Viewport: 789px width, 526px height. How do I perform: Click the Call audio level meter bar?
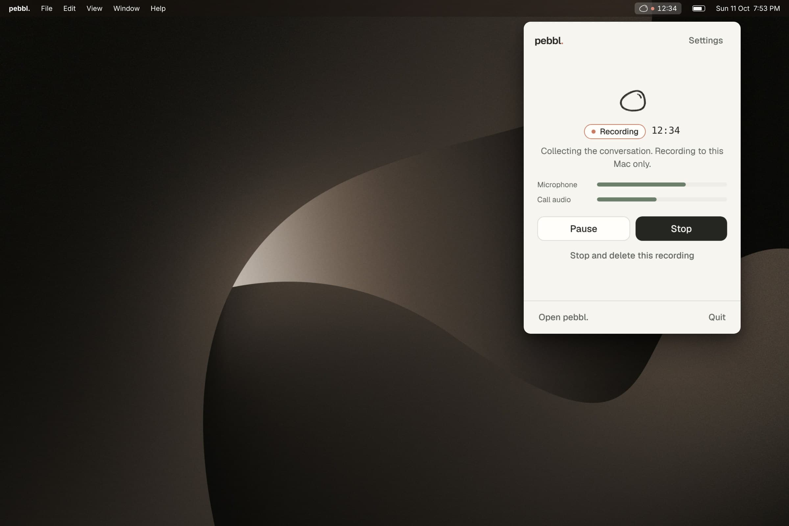(662, 199)
